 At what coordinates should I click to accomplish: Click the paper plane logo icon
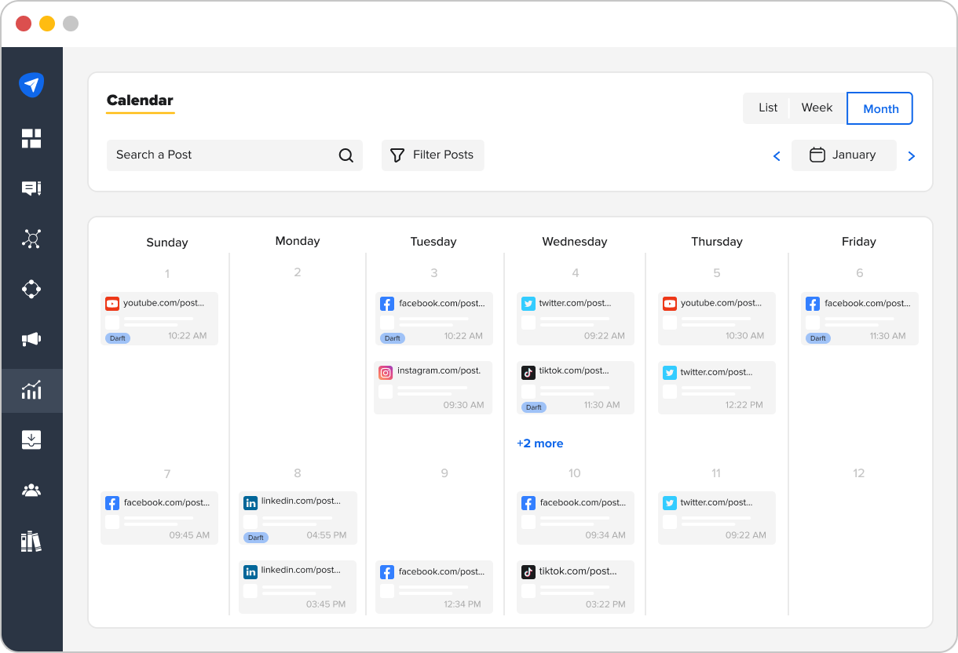31,85
